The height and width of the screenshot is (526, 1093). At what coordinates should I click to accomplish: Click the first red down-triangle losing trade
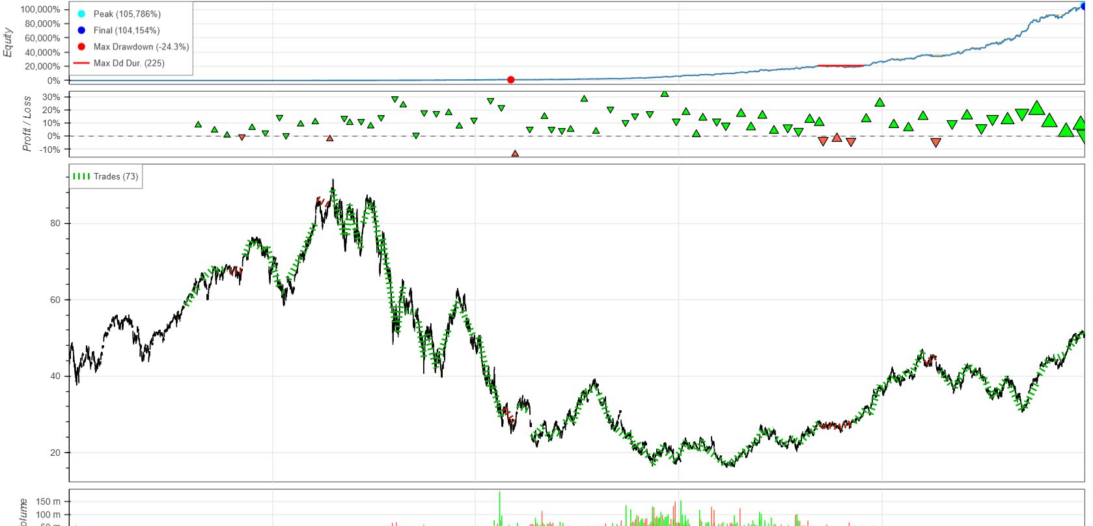click(242, 137)
